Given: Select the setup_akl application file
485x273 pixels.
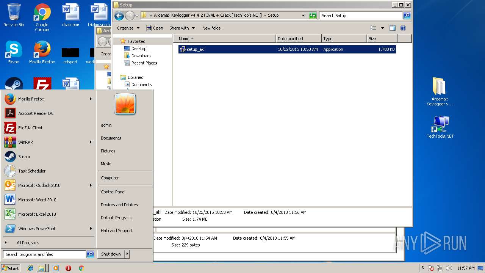Looking at the screenshot, I should 287,49.
